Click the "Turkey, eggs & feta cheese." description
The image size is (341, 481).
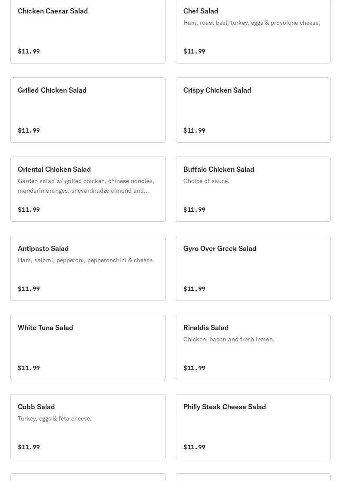click(x=55, y=418)
